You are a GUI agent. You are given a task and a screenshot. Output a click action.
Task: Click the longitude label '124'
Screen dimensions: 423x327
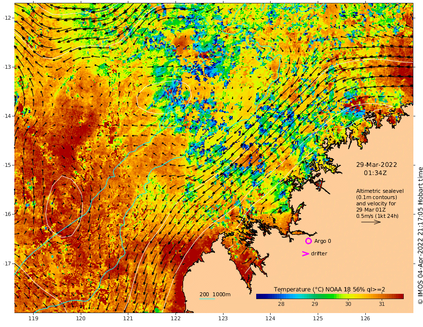click(x=270, y=319)
